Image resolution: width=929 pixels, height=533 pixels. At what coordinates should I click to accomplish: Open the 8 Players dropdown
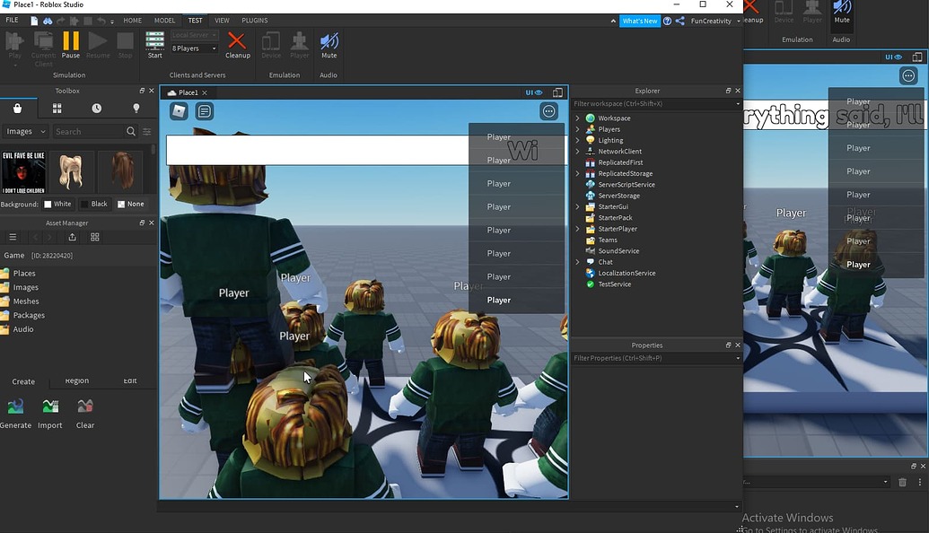tap(195, 48)
